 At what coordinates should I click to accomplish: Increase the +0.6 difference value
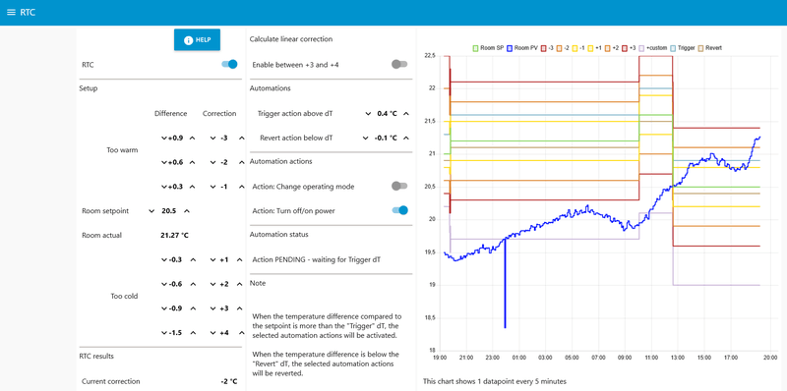tap(192, 162)
